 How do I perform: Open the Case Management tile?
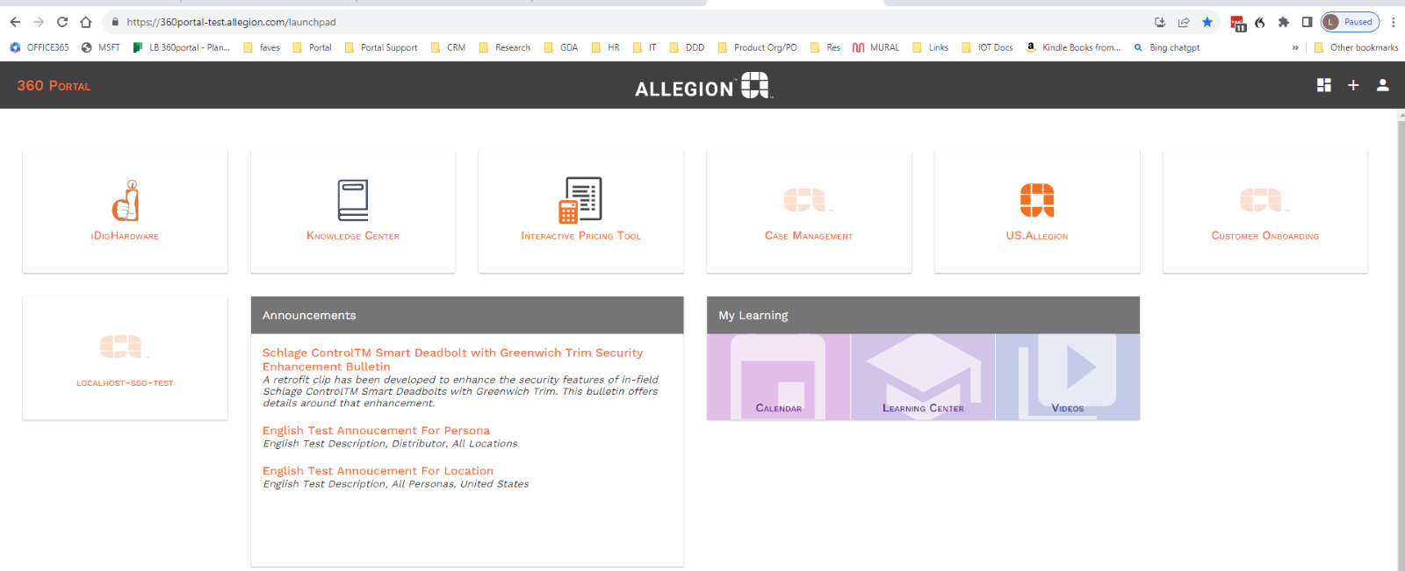(809, 211)
